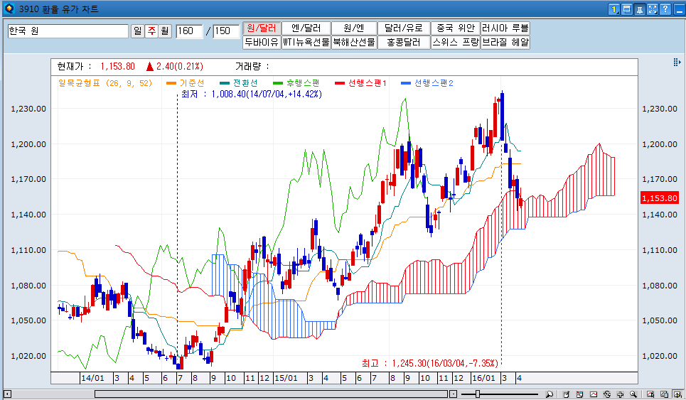This screenshot has height=400, width=686.
Task: Open the yellow number 1 screen dropdown
Action: click(614, 9)
